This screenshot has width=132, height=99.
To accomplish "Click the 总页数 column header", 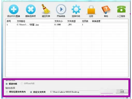I will point(85,21).
